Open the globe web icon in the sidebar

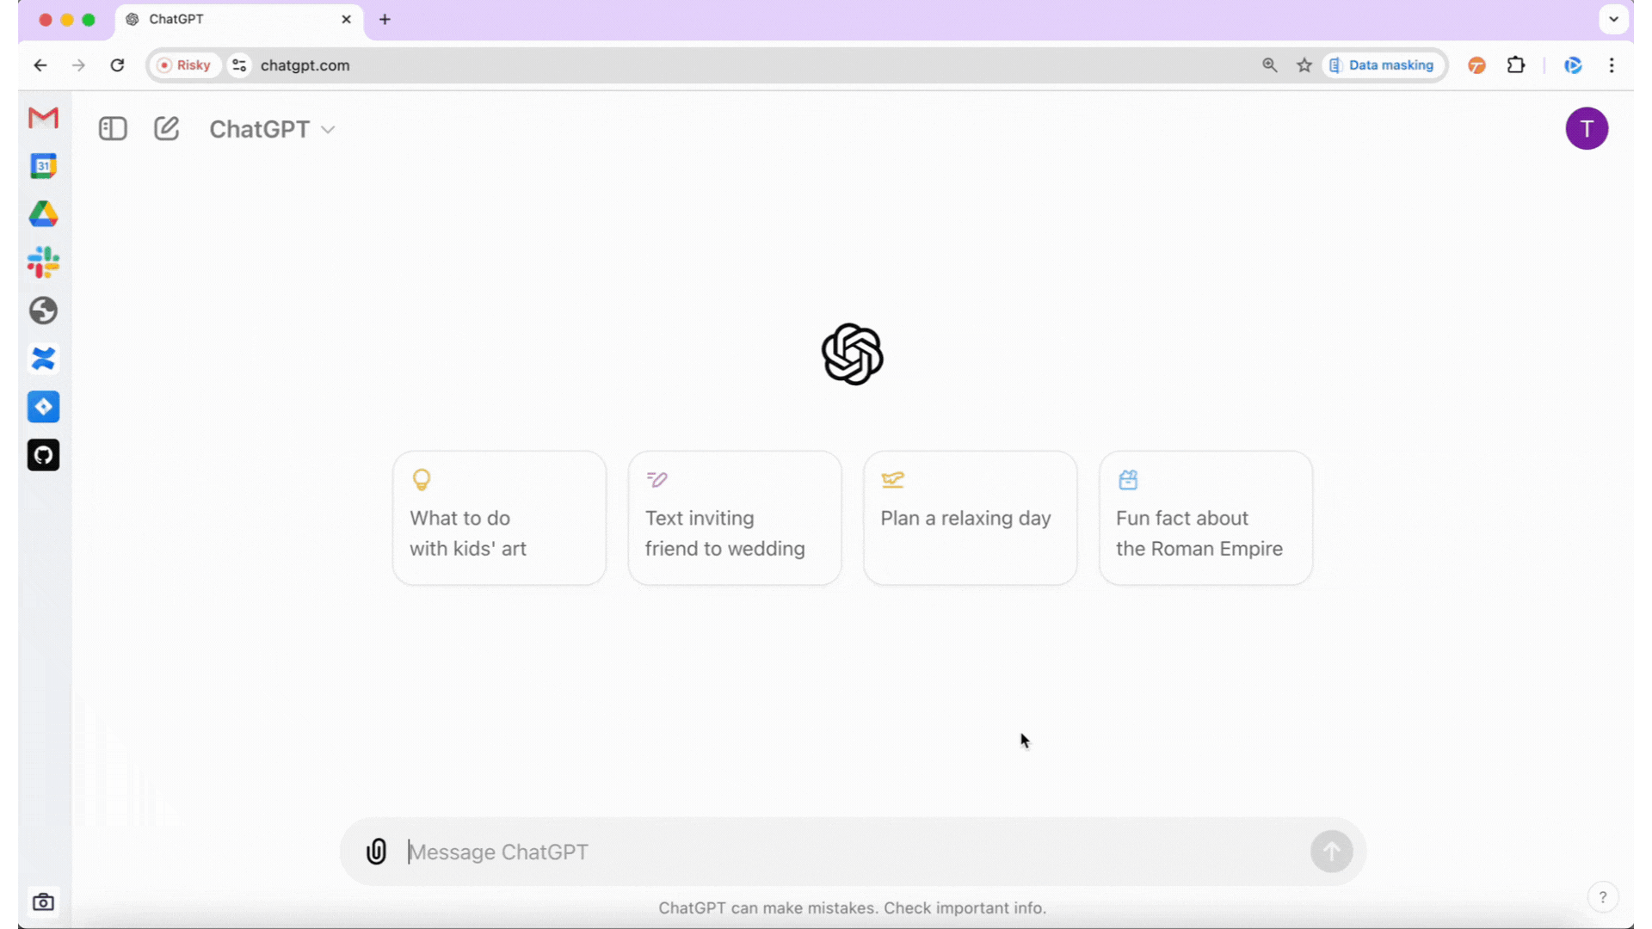[x=43, y=311]
